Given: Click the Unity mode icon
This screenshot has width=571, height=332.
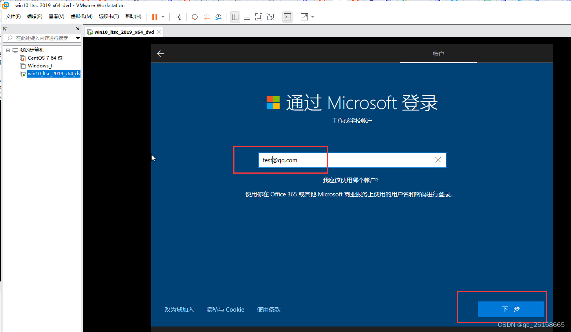Looking at the screenshot, I should (x=271, y=17).
